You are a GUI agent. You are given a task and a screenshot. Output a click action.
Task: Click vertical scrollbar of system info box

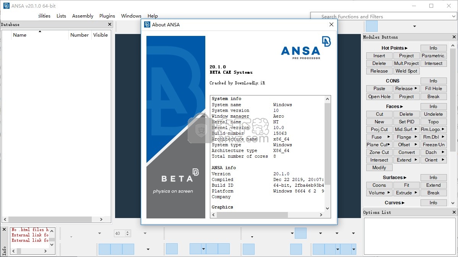(x=327, y=144)
